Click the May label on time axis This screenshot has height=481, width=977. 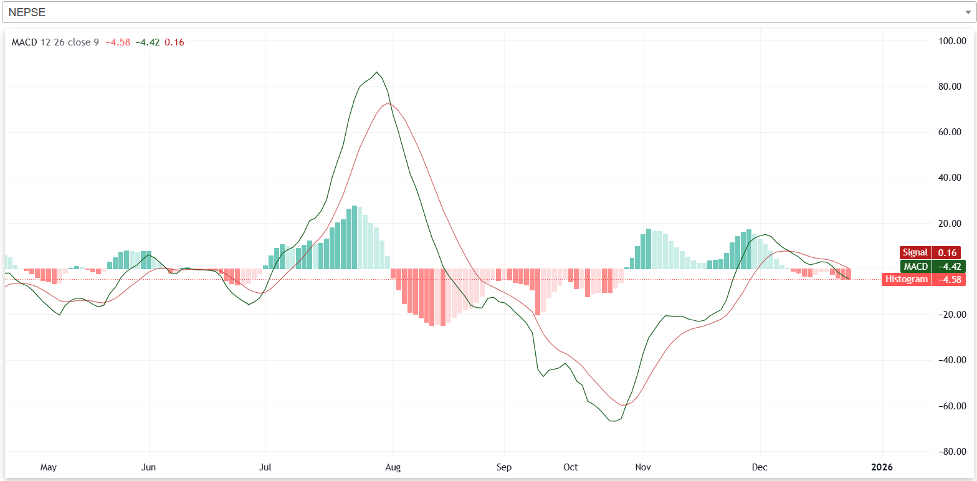(x=48, y=467)
